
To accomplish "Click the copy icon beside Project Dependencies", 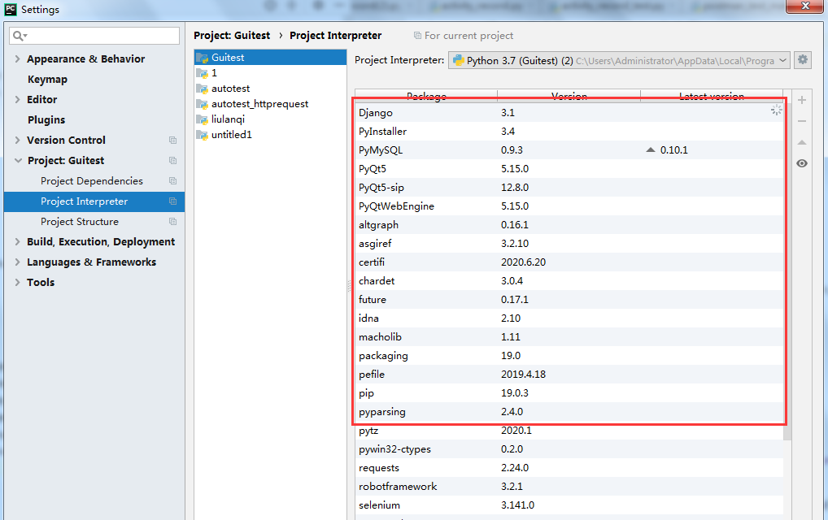I will pos(172,181).
